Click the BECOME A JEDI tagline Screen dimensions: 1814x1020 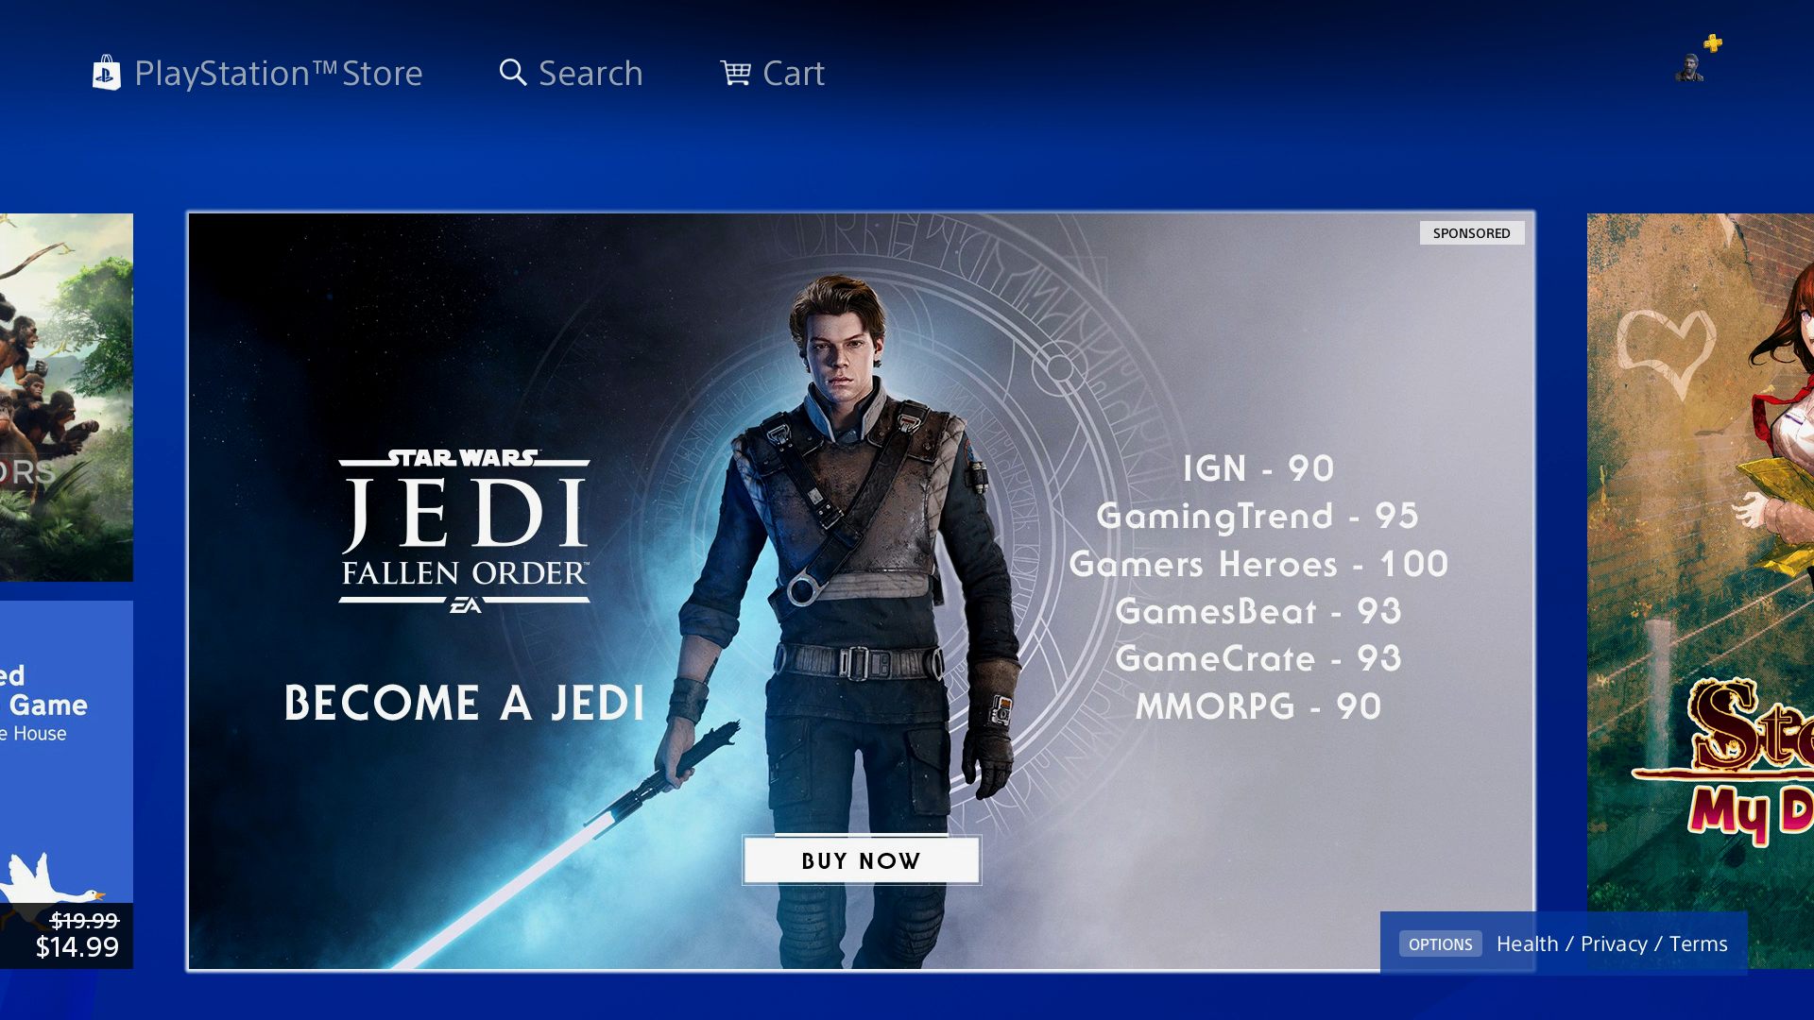465,704
